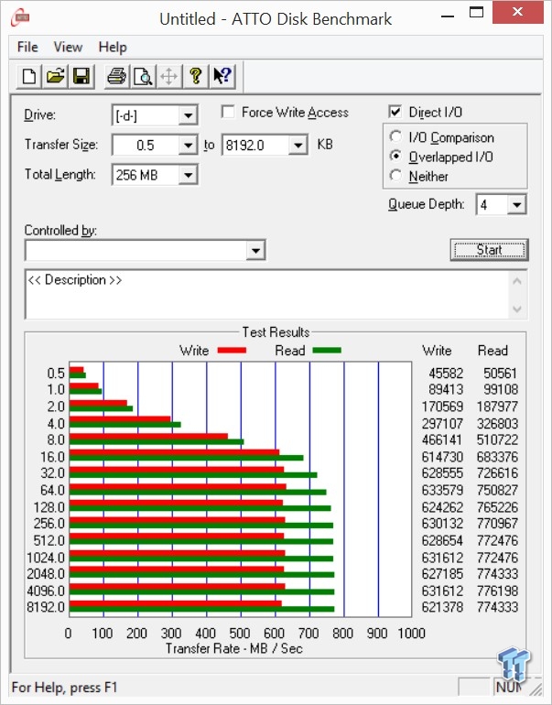Enable Force Write Access checkbox

[228, 112]
